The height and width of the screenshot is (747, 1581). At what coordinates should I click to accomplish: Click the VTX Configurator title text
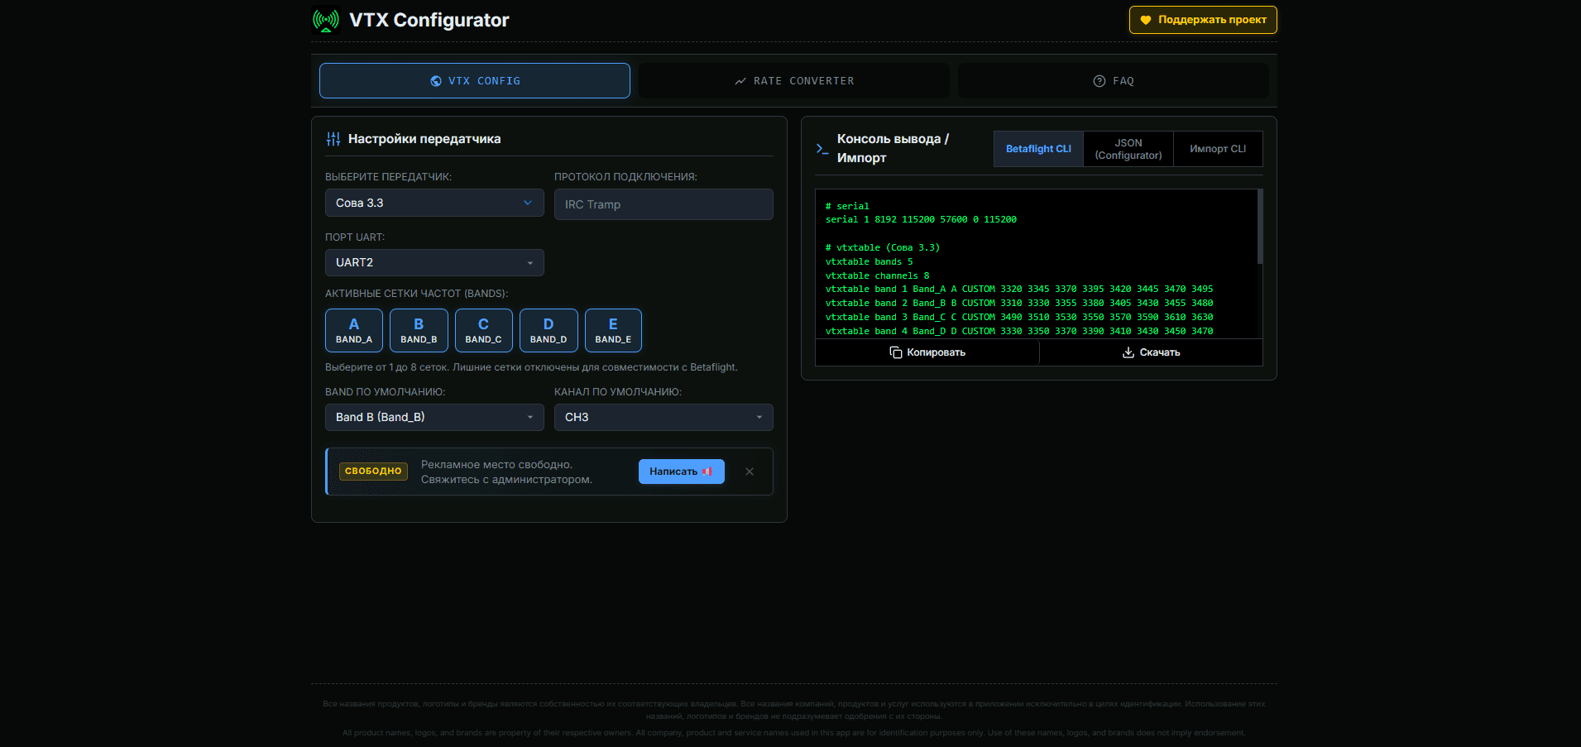coord(429,20)
